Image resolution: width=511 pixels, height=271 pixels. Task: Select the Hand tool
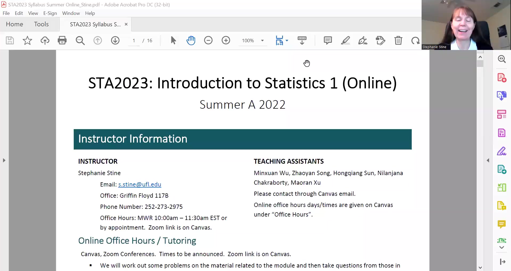191,40
